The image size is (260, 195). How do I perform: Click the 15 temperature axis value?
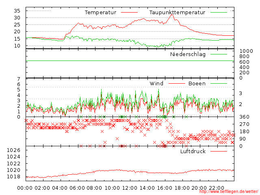[x=17, y=39]
